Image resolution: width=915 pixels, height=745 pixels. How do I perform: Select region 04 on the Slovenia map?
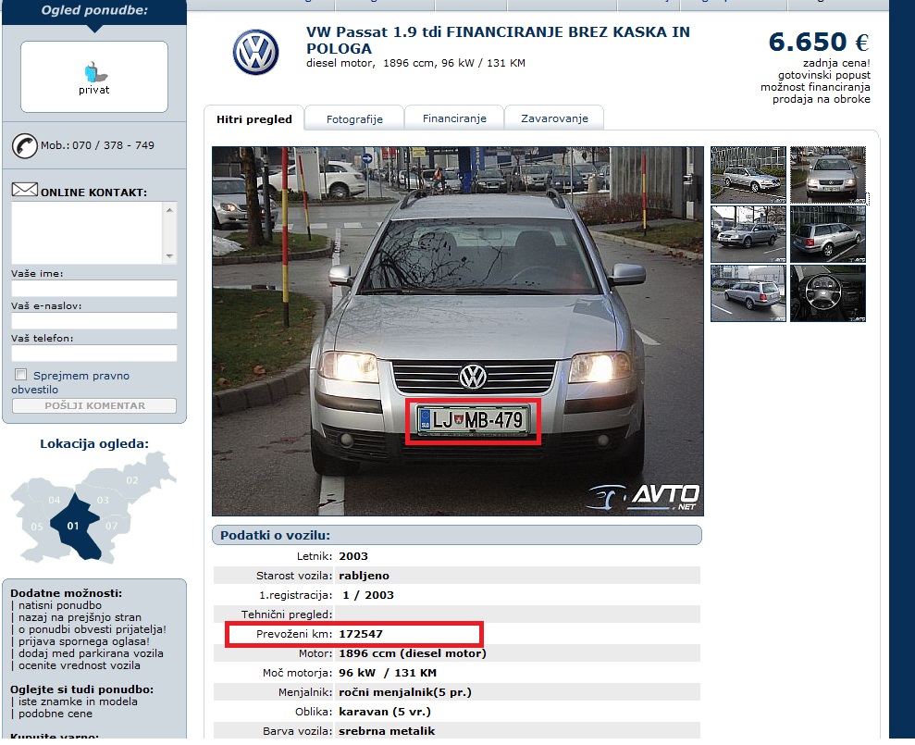(x=55, y=501)
